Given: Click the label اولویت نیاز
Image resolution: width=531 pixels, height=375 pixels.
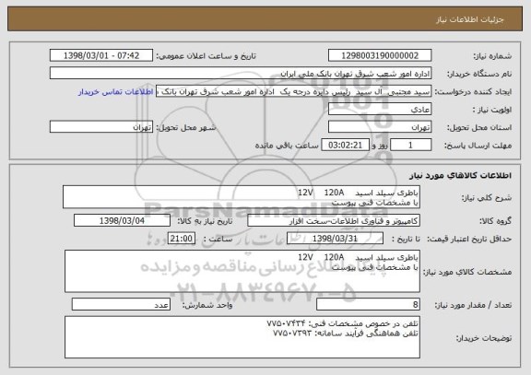Looking at the screenshot, I should (x=492, y=110).
